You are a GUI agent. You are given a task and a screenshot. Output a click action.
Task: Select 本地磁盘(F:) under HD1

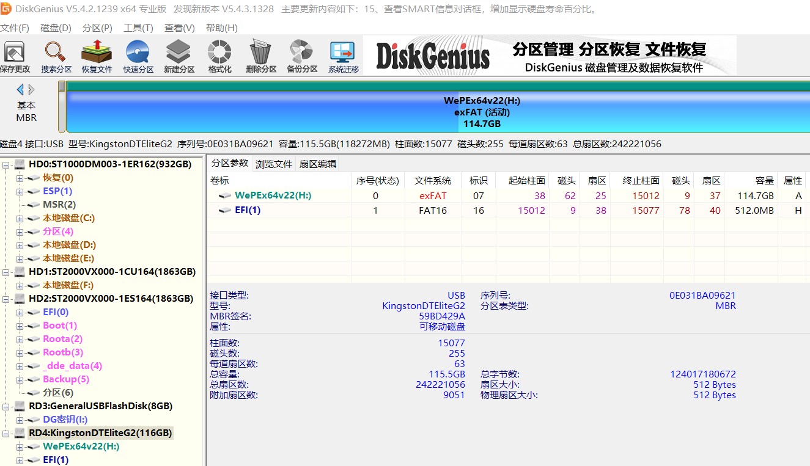click(68, 285)
